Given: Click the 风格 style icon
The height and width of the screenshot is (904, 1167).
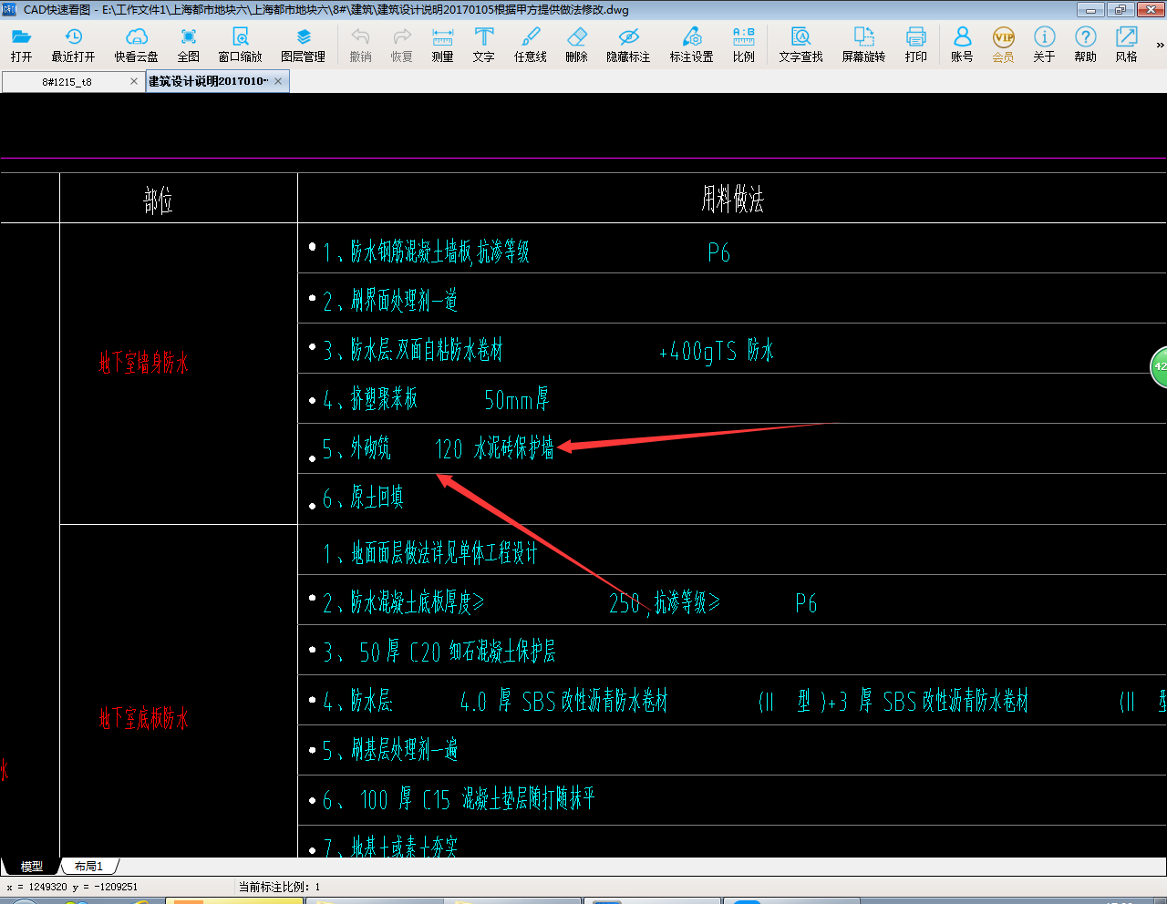Looking at the screenshot, I should pos(1126,44).
